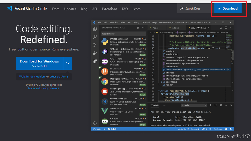251x141 pixels.
Task: Install the GitLens extension
Action: [x=142, y=55]
